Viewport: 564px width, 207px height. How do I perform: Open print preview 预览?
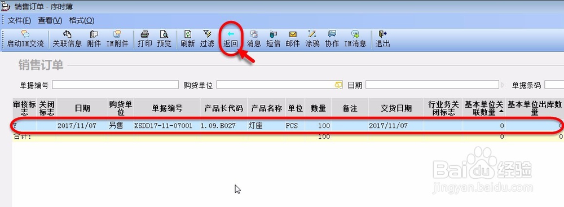164,39
